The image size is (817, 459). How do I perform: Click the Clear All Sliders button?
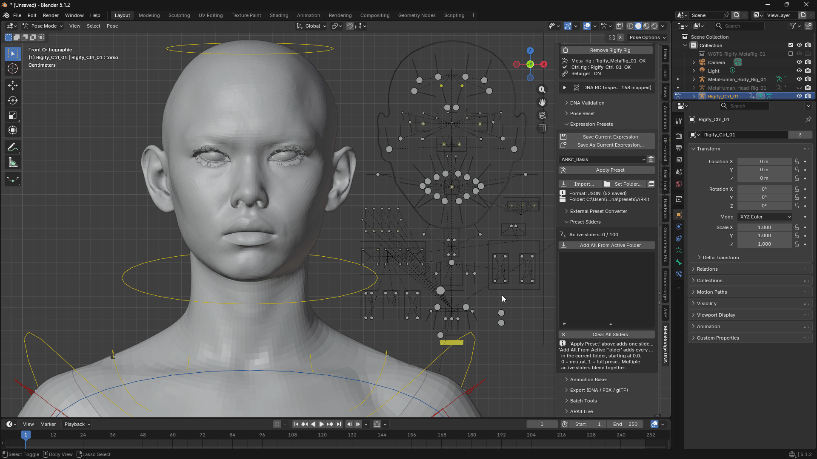(x=607, y=334)
